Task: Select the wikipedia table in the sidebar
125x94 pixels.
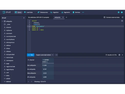Action: point(9,21)
